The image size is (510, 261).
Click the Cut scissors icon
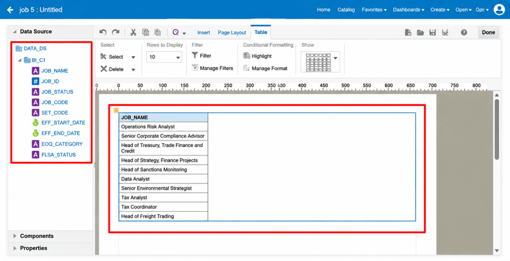[133, 32]
